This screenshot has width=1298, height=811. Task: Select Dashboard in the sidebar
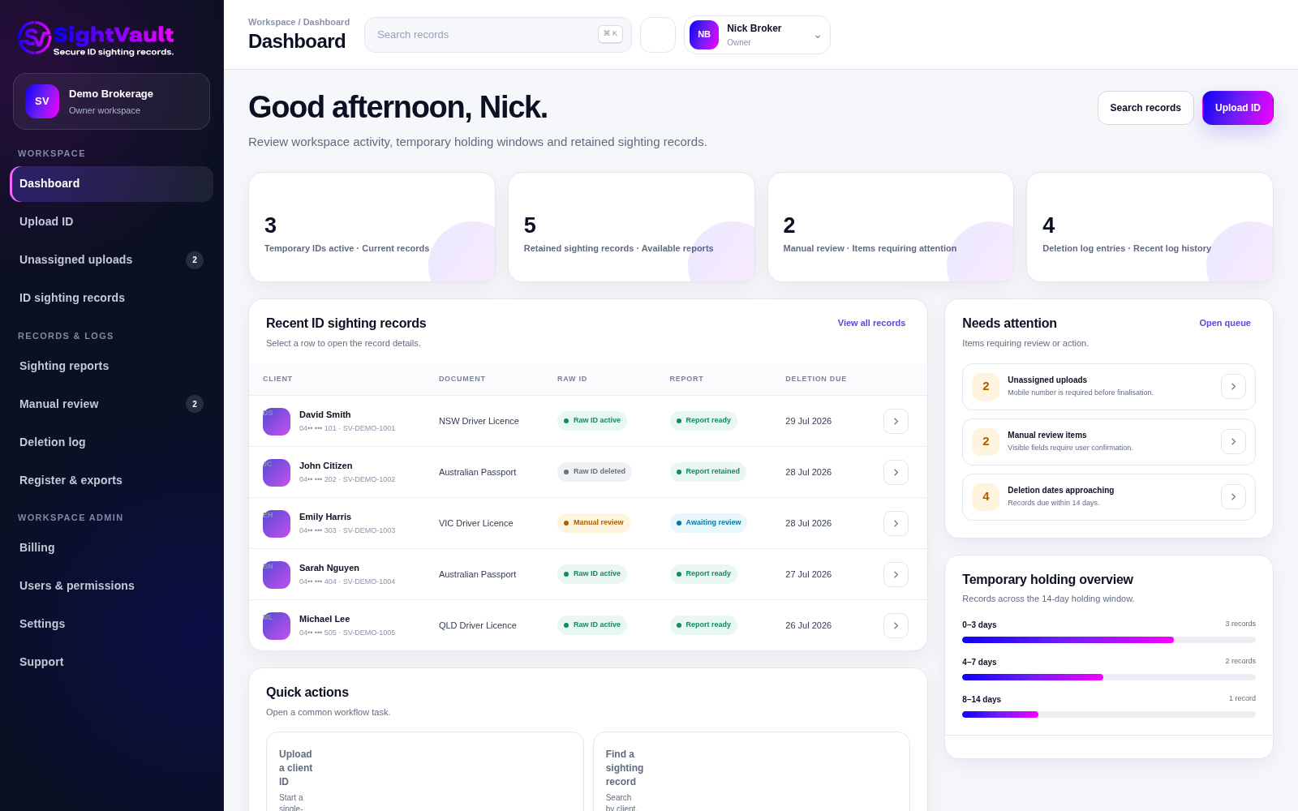[x=111, y=184]
